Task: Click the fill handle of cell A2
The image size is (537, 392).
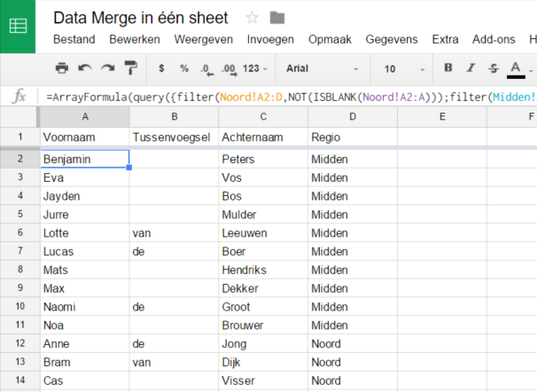Action: point(129,168)
